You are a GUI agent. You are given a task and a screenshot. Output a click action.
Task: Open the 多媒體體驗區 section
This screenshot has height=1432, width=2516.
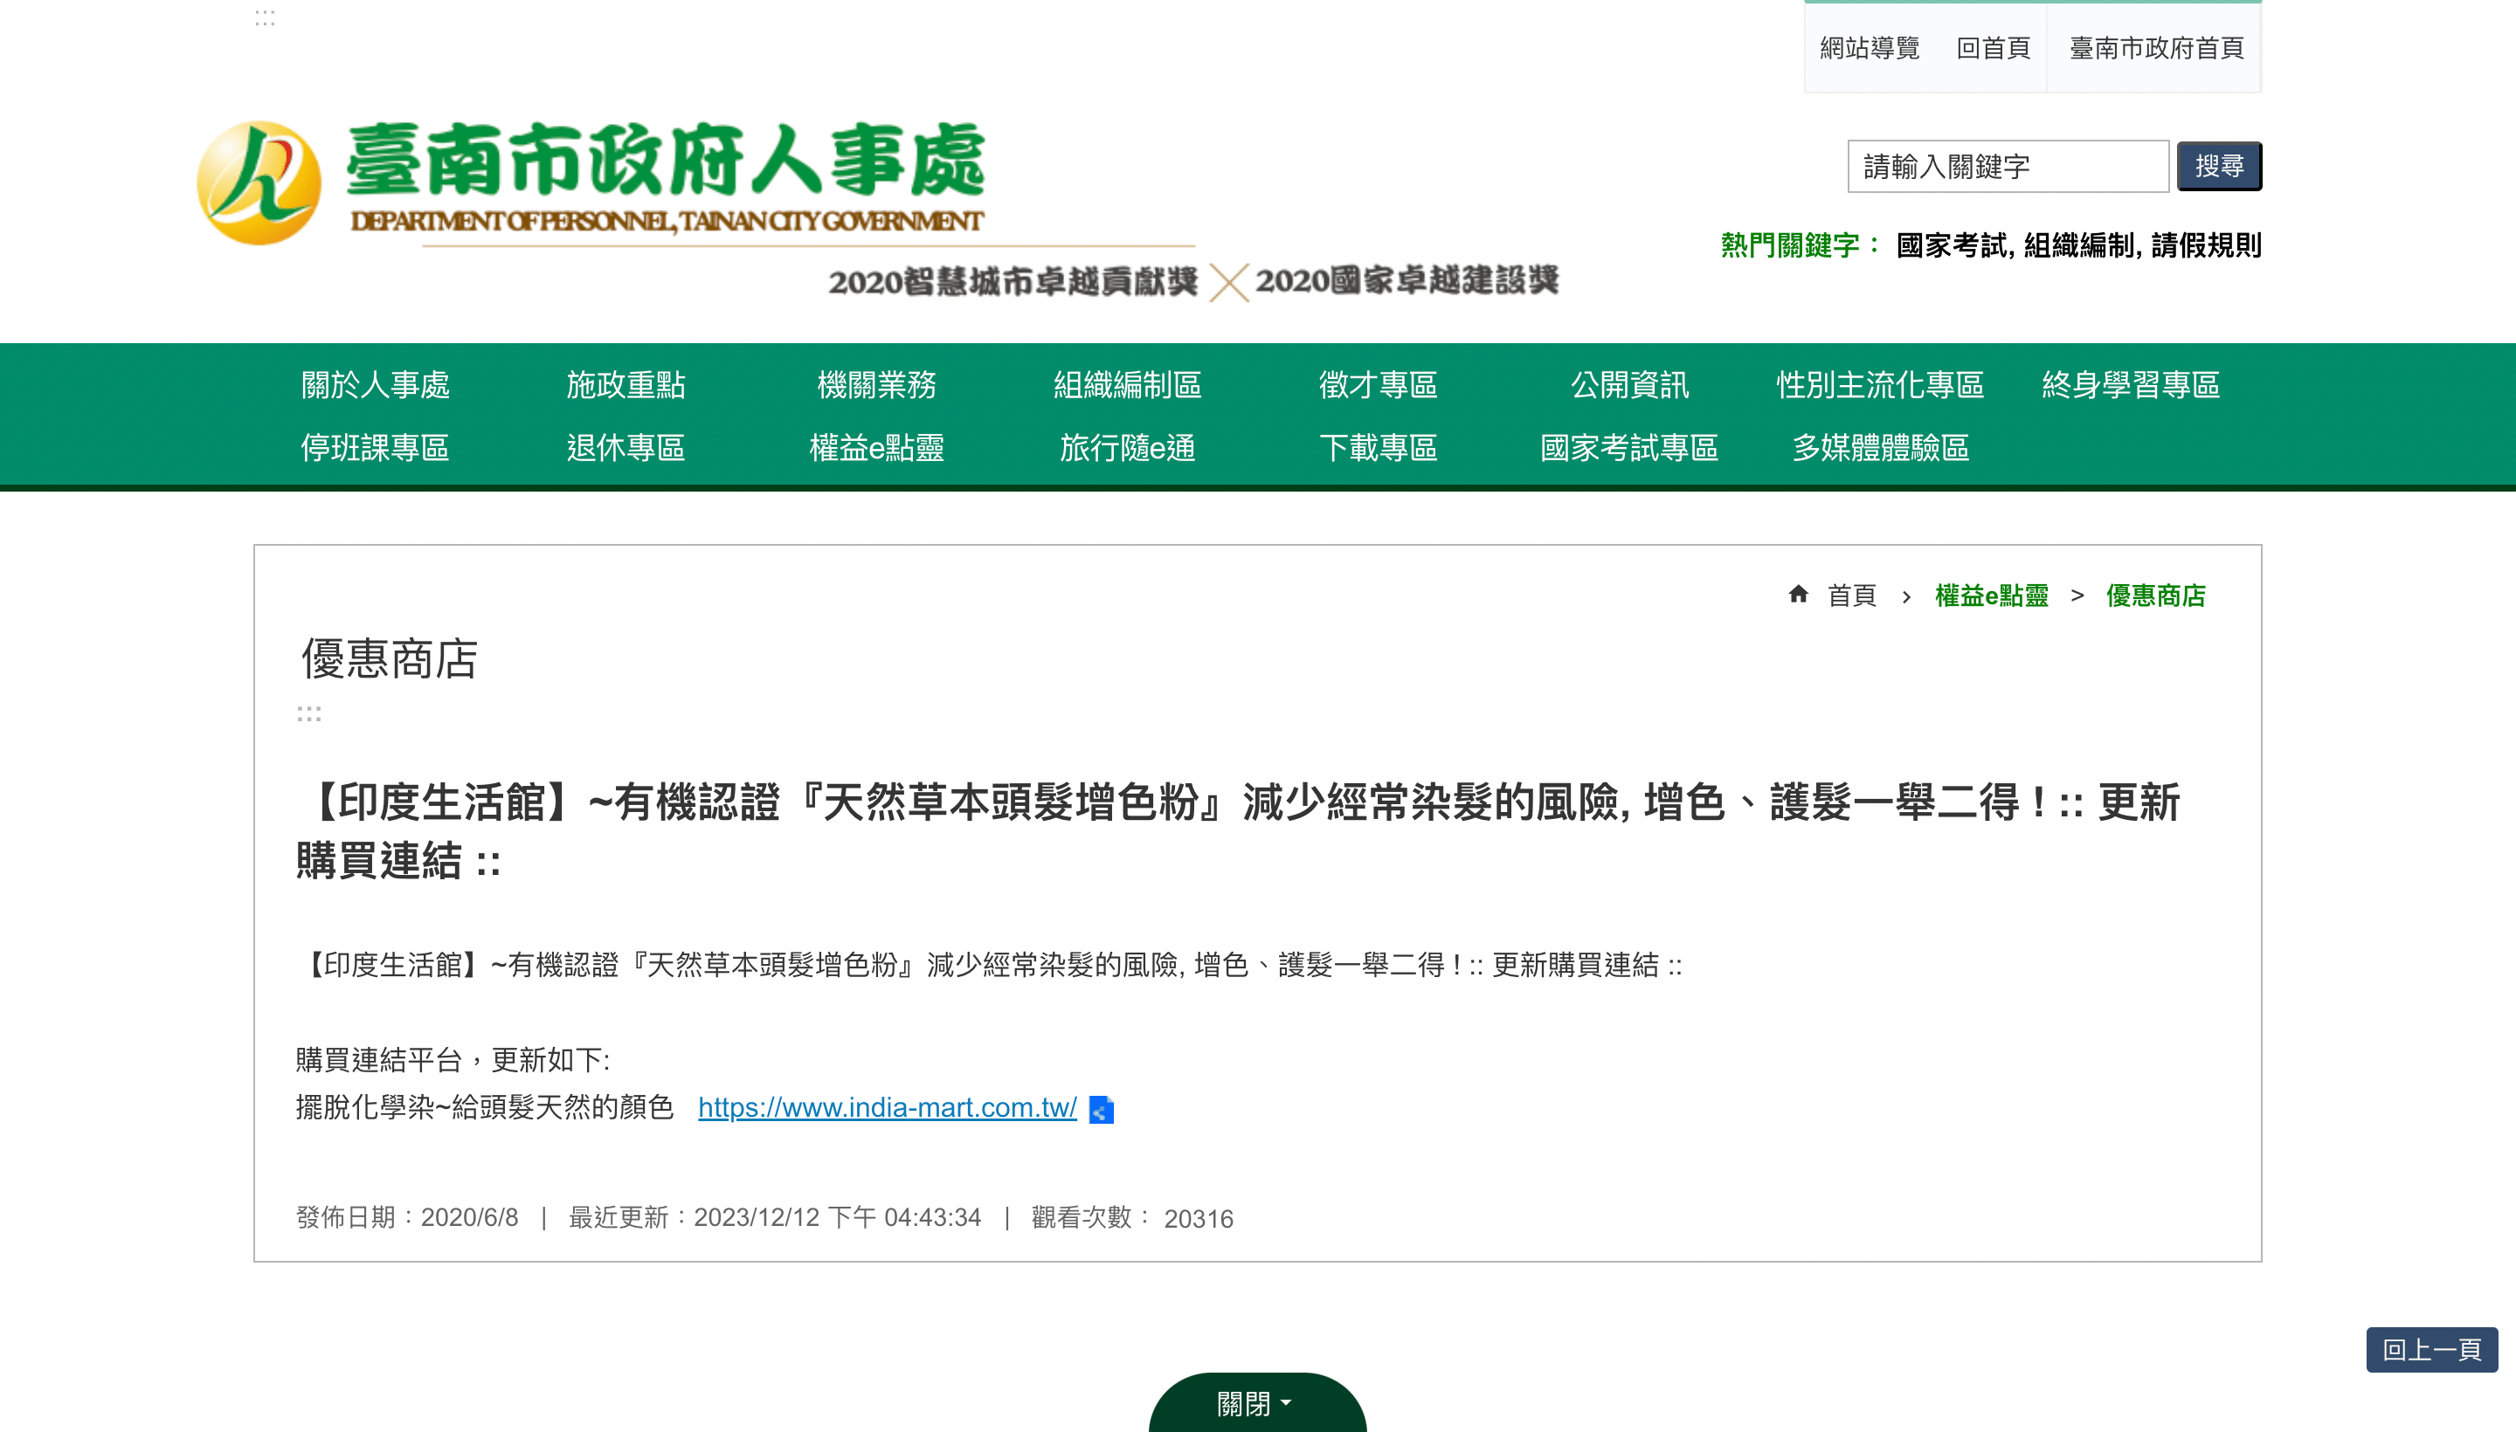pos(1883,449)
